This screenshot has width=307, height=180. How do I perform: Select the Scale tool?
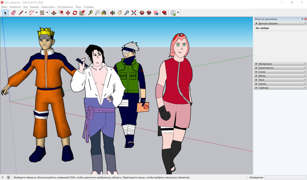click(x=82, y=13)
